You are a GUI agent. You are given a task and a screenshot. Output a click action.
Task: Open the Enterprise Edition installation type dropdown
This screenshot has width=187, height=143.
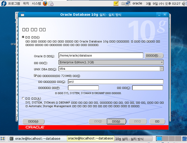[x=111, y=62]
